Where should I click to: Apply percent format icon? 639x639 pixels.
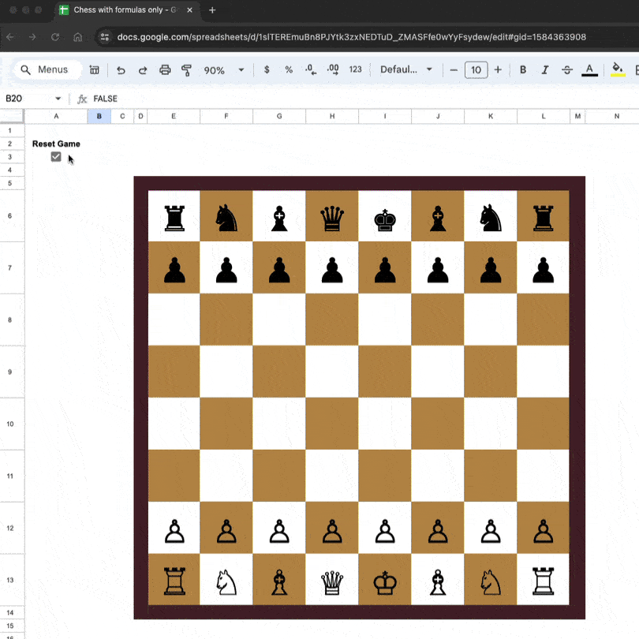[x=289, y=69]
